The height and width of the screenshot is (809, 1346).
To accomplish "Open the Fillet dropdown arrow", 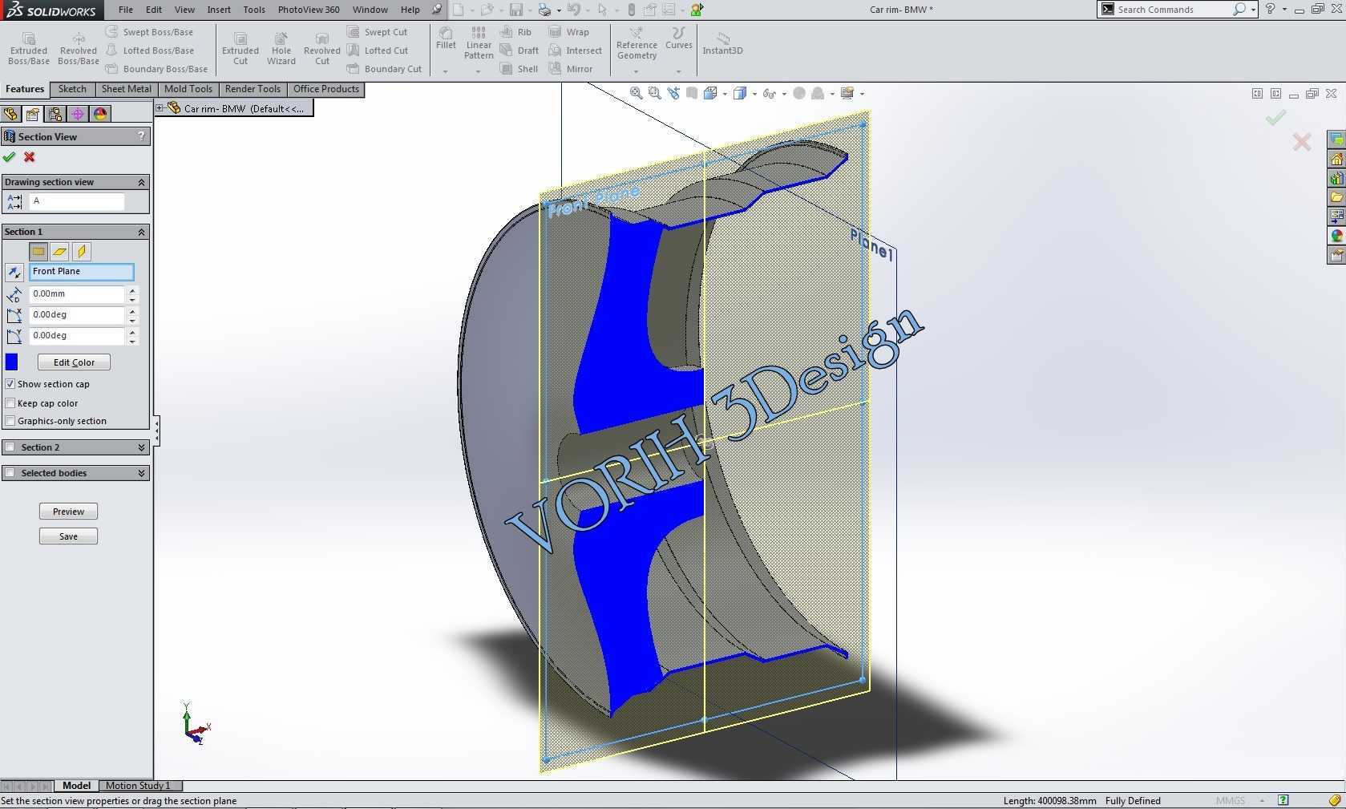I will (446, 71).
